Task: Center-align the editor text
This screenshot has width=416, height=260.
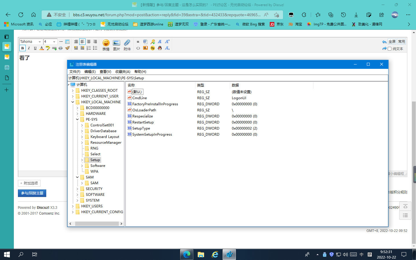Action: tap(89, 42)
